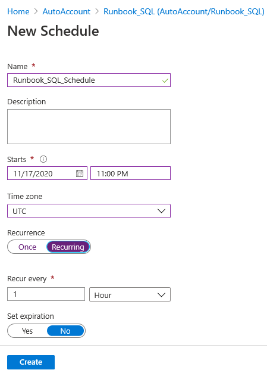Click the 11:00 PM start time field

[x=130, y=173]
